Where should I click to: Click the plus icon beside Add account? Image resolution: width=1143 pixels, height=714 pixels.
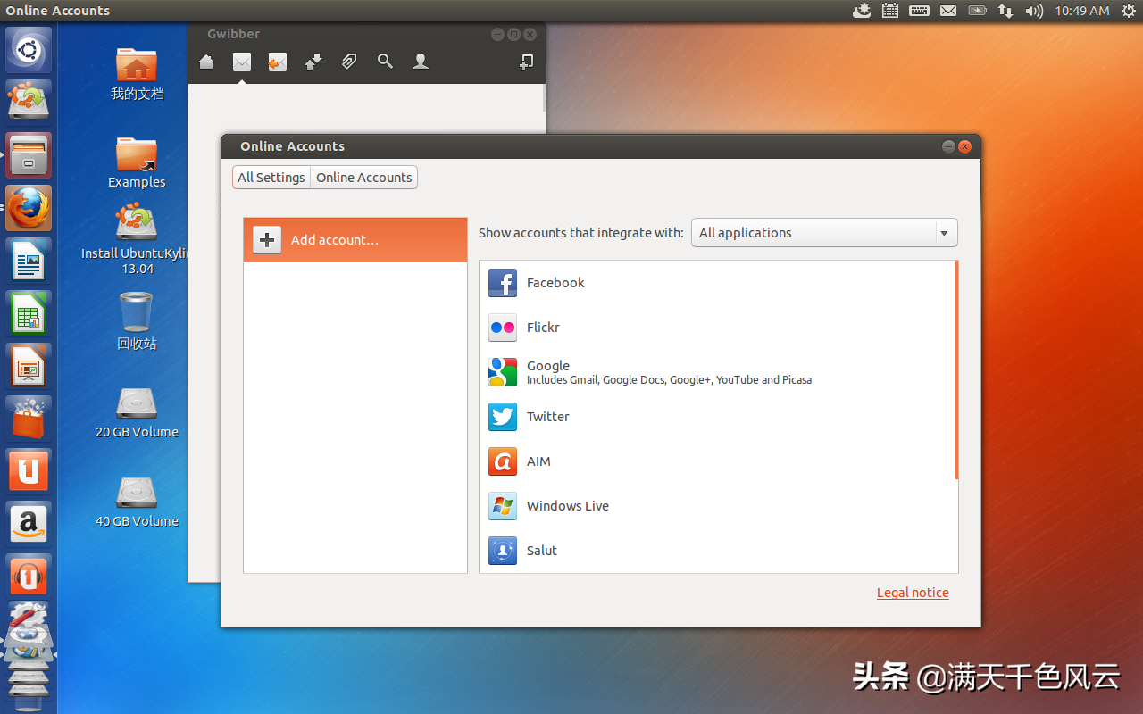[267, 240]
